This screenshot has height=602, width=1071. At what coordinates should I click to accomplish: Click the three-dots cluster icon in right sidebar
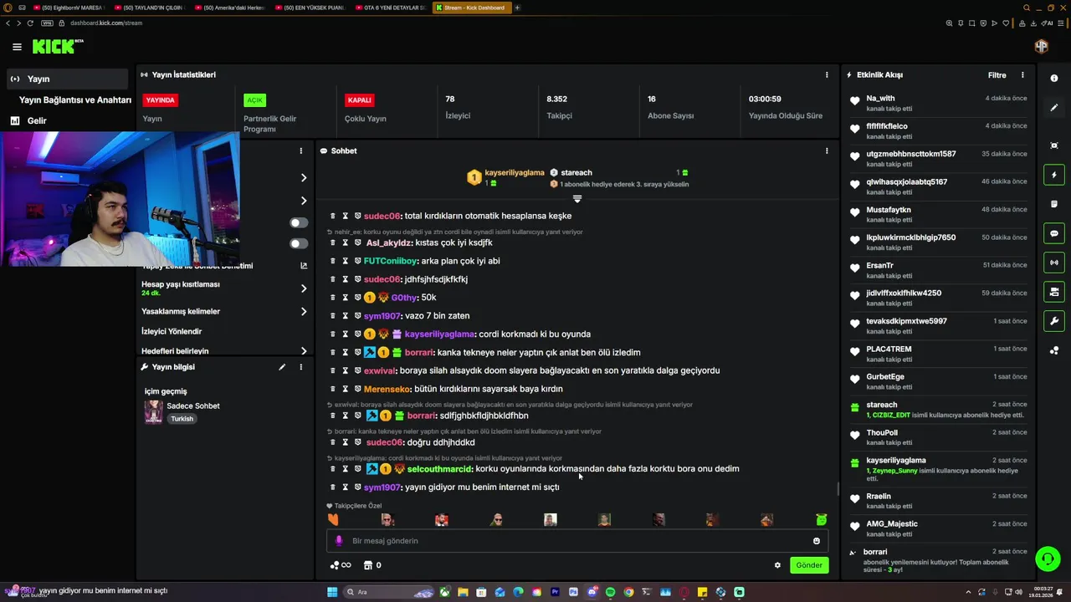(x=1054, y=350)
